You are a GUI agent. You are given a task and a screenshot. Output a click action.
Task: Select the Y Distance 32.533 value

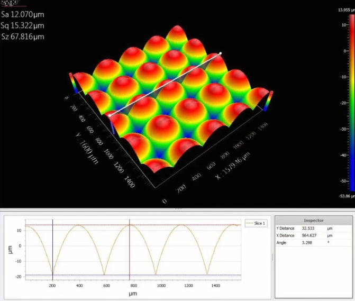pos(308,229)
